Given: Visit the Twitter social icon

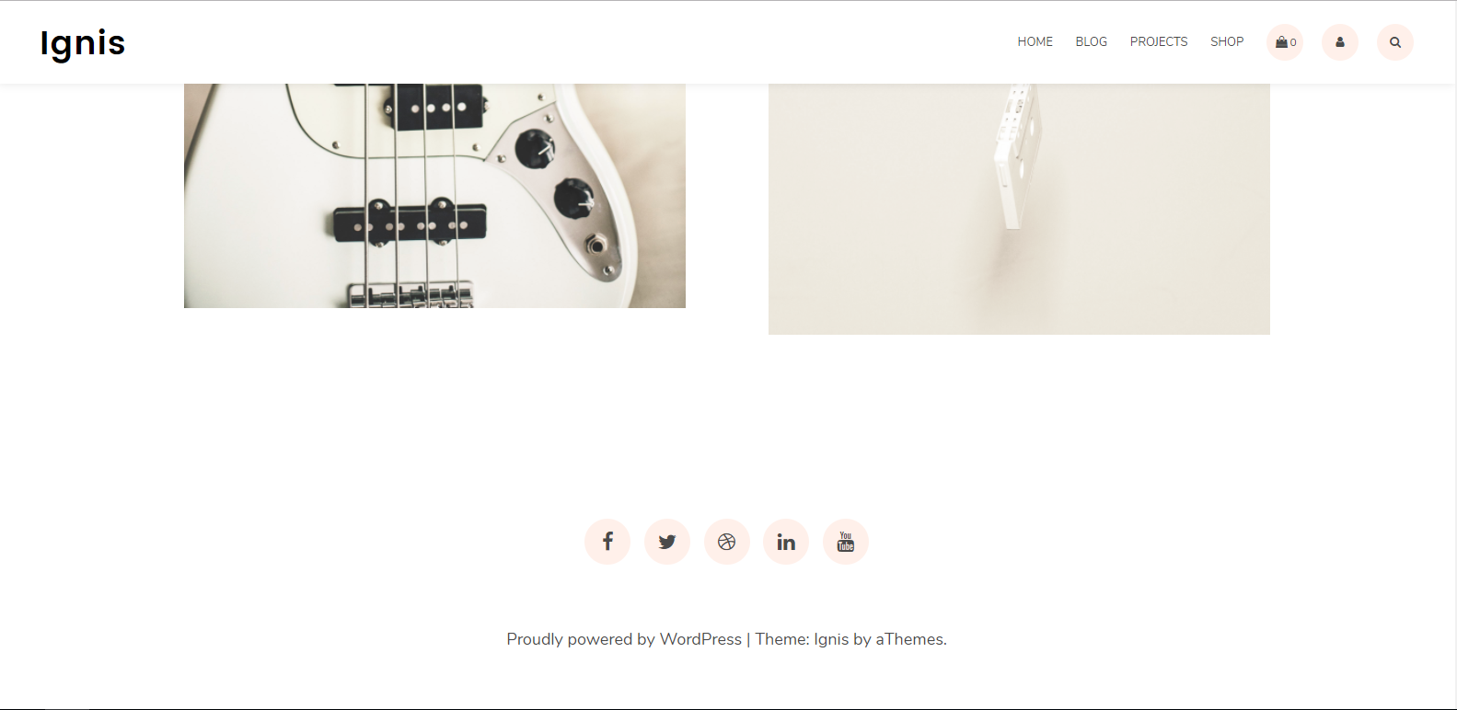Looking at the screenshot, I should 667,542.
